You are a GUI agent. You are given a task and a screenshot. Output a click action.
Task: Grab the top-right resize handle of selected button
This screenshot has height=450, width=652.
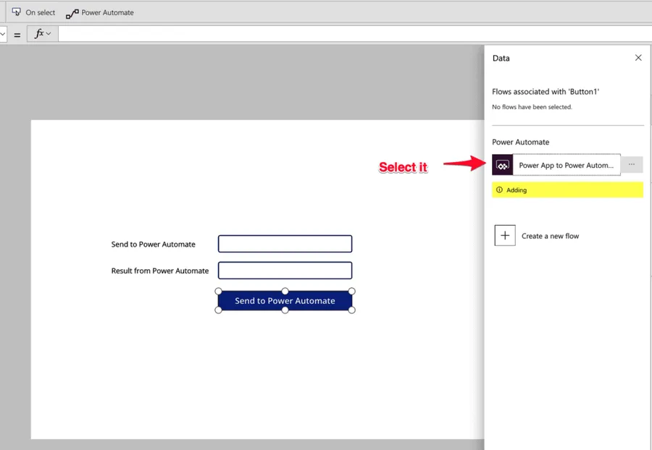point(352,291)
